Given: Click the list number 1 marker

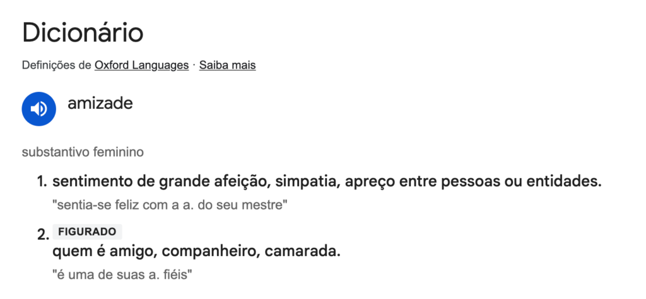Looking at the screenshot, I should point(42,183).
